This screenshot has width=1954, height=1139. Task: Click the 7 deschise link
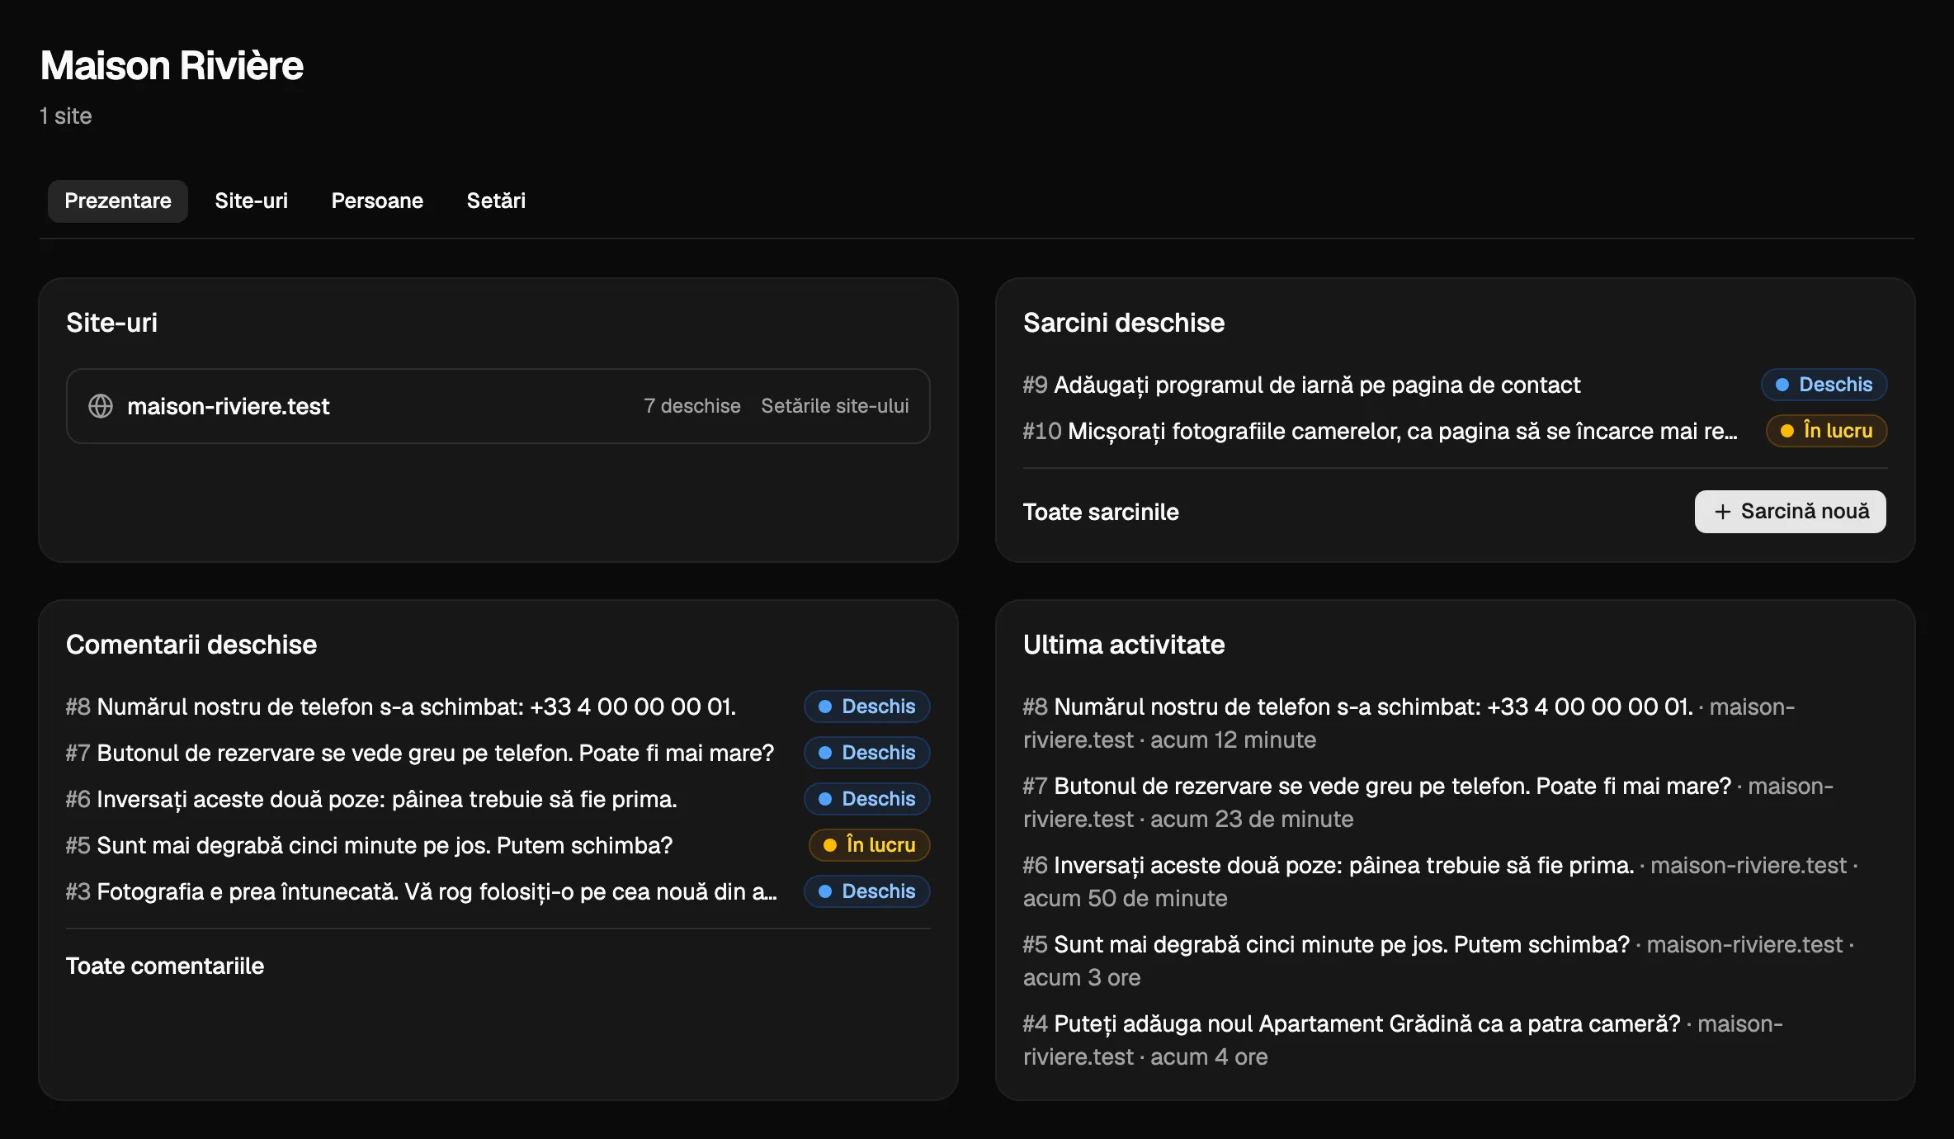(x=691, y=406)
